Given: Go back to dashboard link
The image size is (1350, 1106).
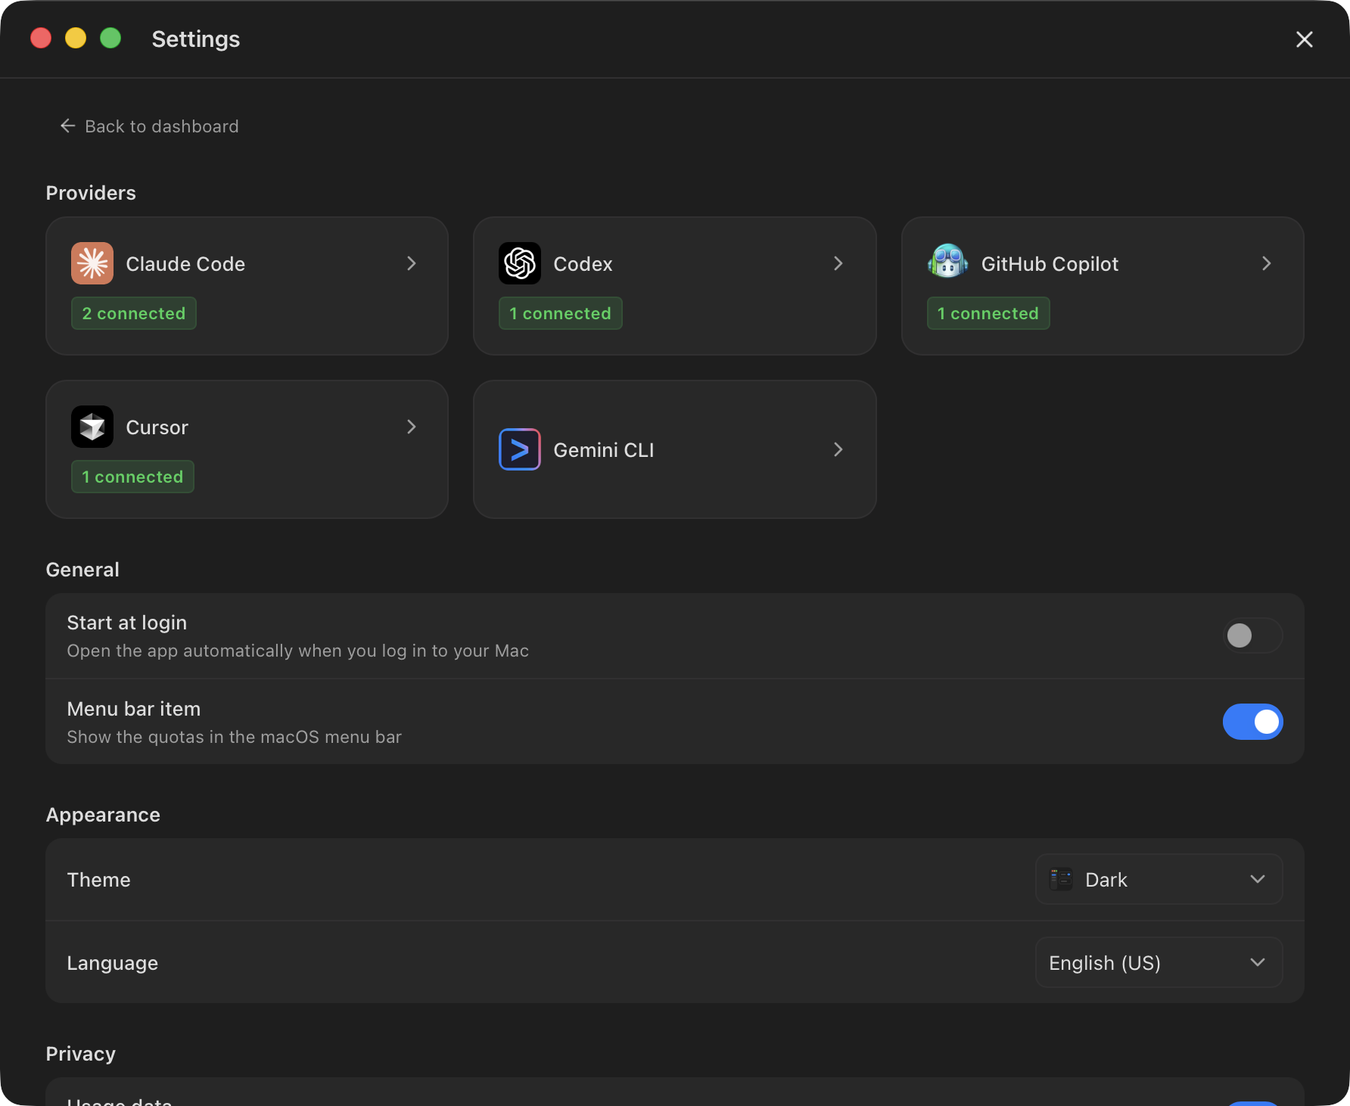Looking at the screenshot, I should coord(149,126).
